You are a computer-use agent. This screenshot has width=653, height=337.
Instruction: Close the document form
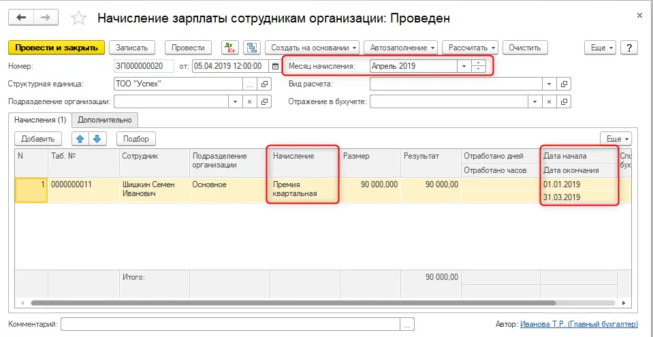pyautogui.click(x=639, y=16)
